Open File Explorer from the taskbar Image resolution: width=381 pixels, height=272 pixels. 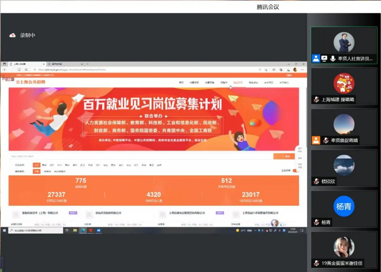75,230
